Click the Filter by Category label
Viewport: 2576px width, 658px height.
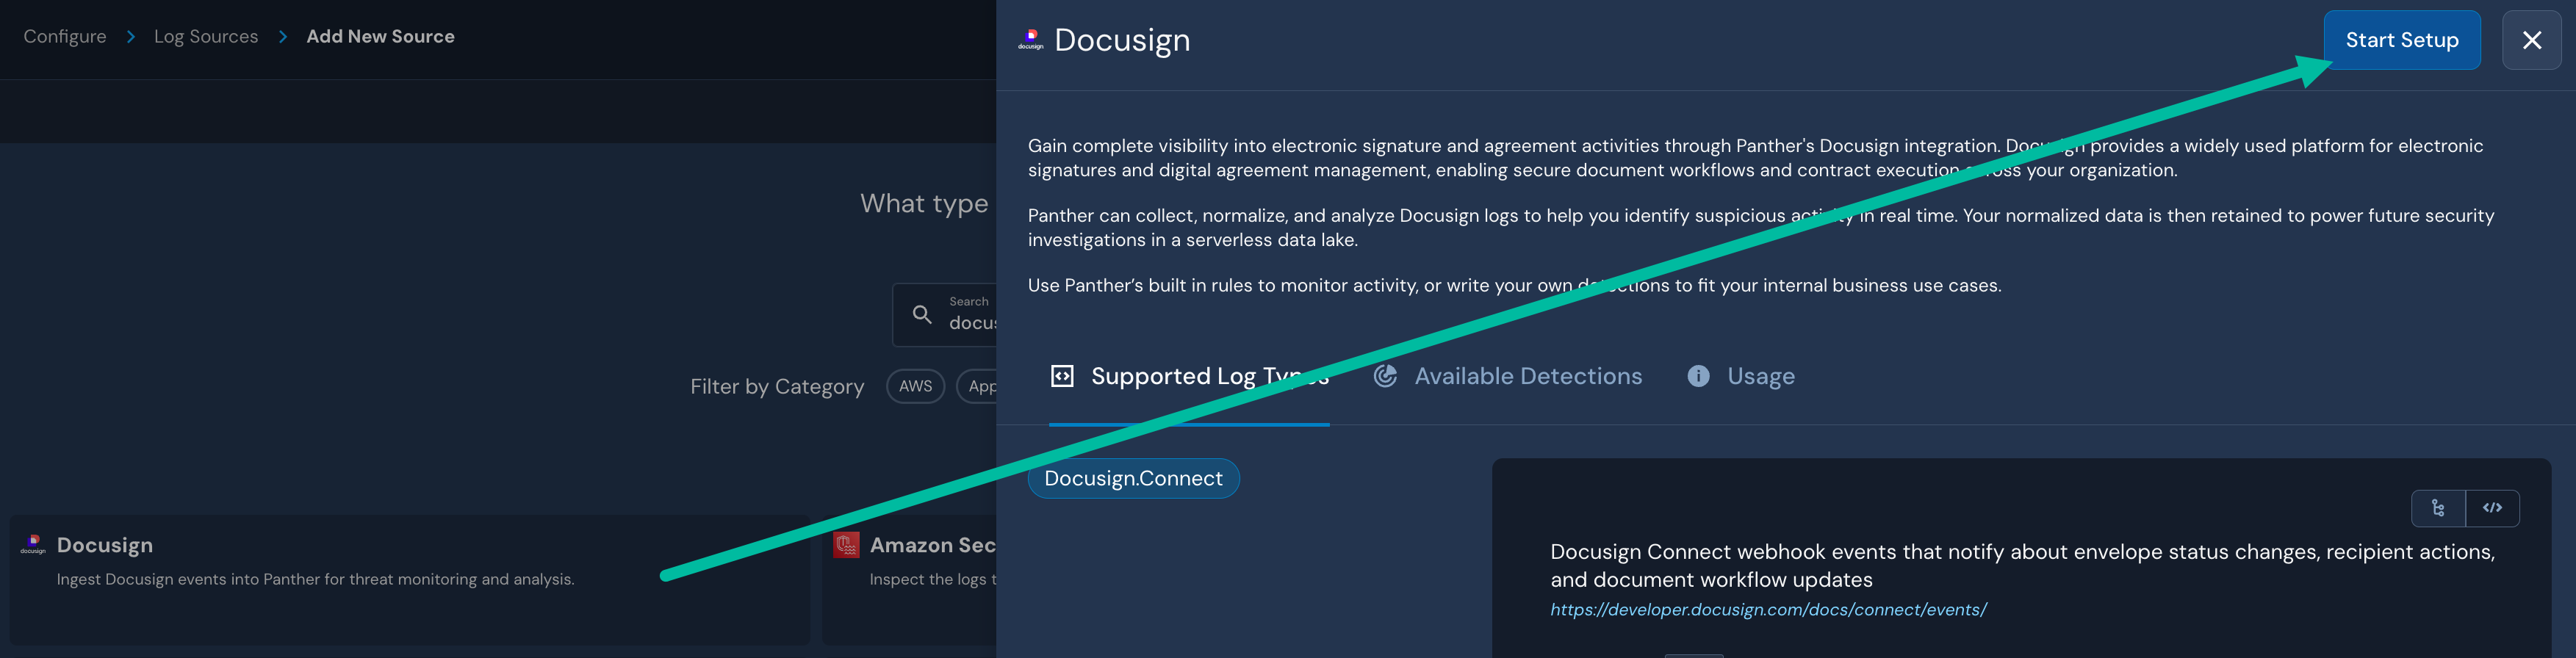pos(777,386)
